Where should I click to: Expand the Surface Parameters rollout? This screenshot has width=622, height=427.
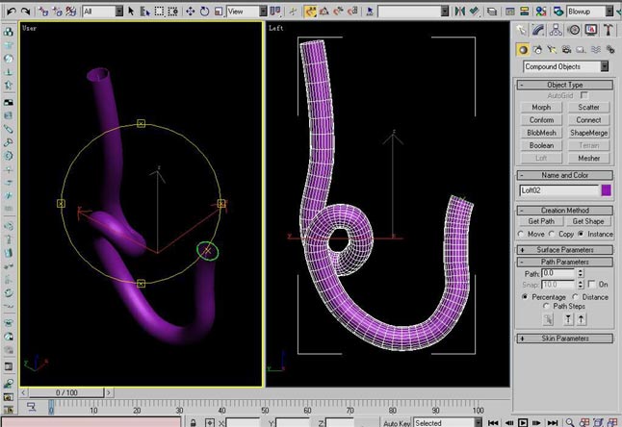tap(564, 250)
